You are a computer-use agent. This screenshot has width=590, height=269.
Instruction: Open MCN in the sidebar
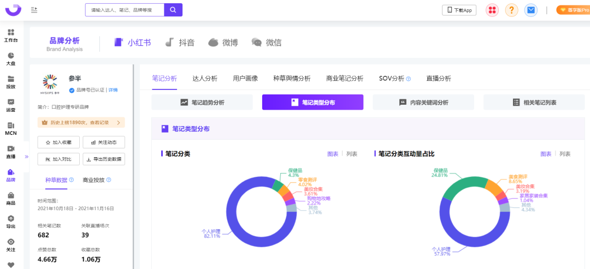point(11,129)
